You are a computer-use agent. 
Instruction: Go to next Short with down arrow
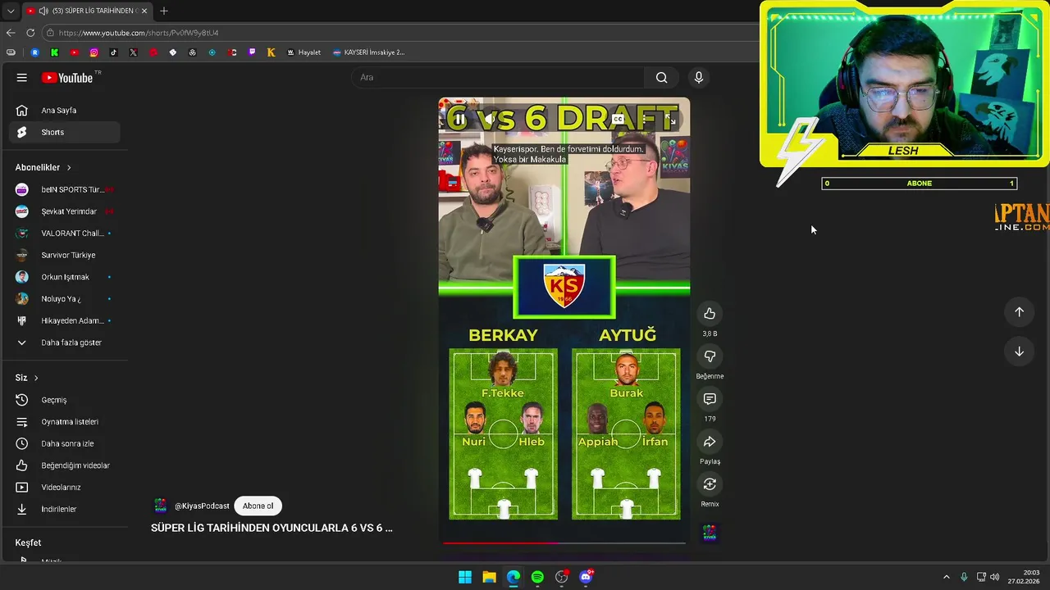click(x=1019, y=352)
